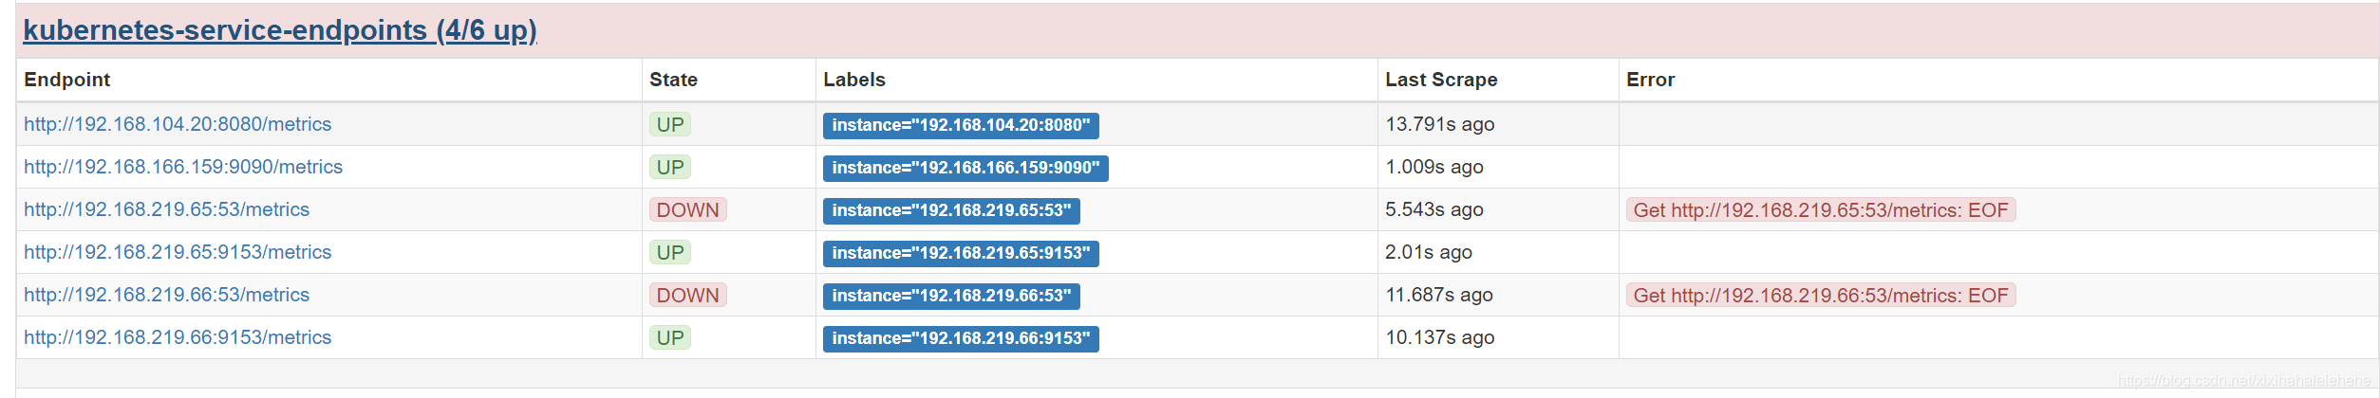Click the instance="192.168.219.66:9153" label badge
2380x398 pixels.
(961, 338)
